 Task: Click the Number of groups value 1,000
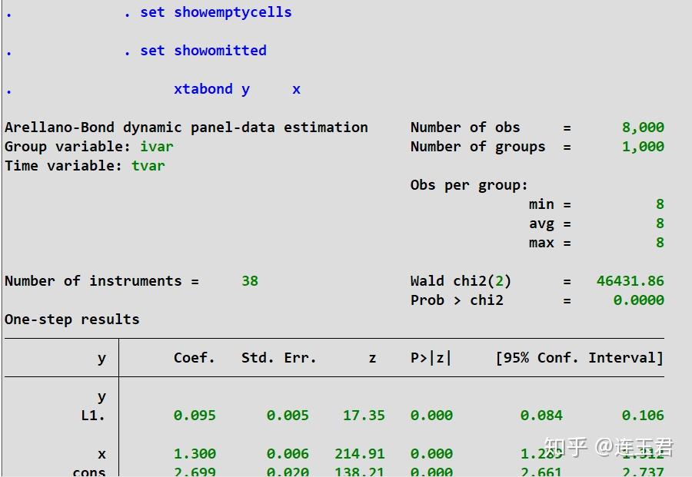pos(641,146)
